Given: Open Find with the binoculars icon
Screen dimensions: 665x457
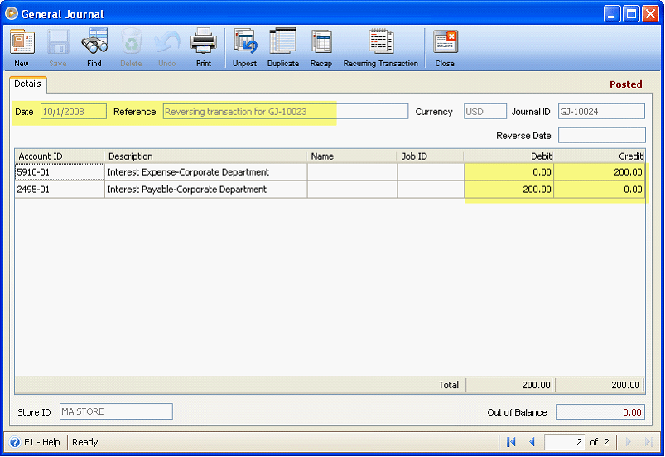Looking at the screenshot, I should coord(94,41).
